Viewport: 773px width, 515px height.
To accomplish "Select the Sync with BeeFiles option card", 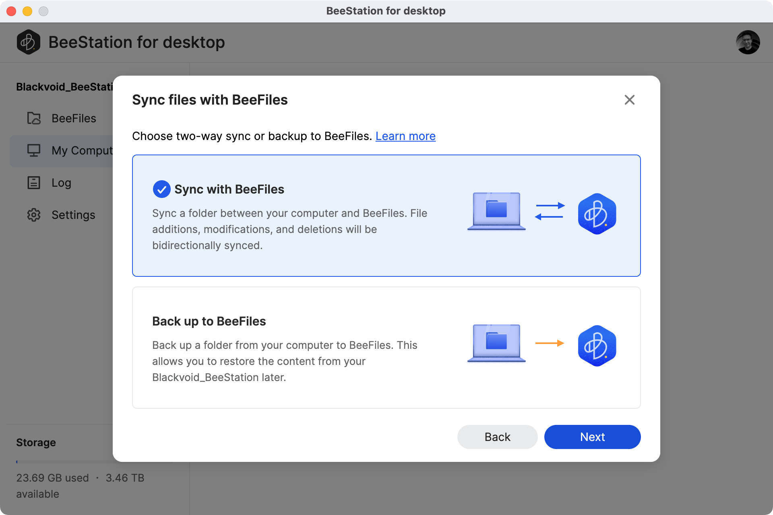I will tap(386, 216).
